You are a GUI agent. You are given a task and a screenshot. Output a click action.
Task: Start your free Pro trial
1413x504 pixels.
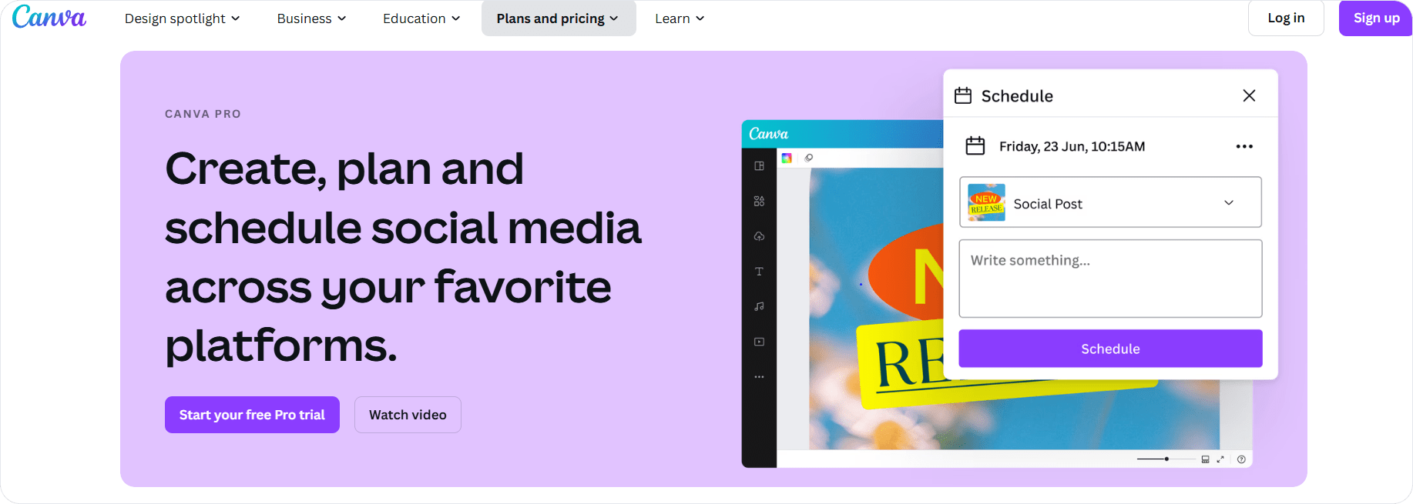pos(252,415)
